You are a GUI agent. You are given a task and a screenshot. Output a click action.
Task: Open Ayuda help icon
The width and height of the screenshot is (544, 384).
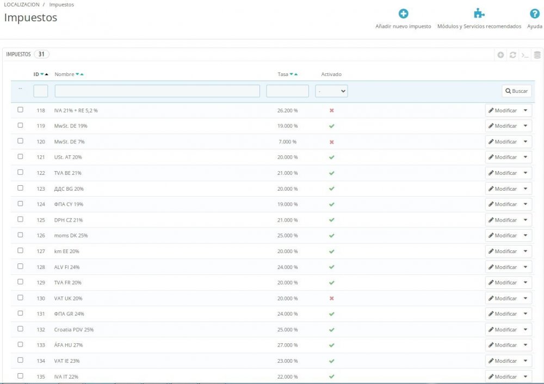(x=534, y=15)
